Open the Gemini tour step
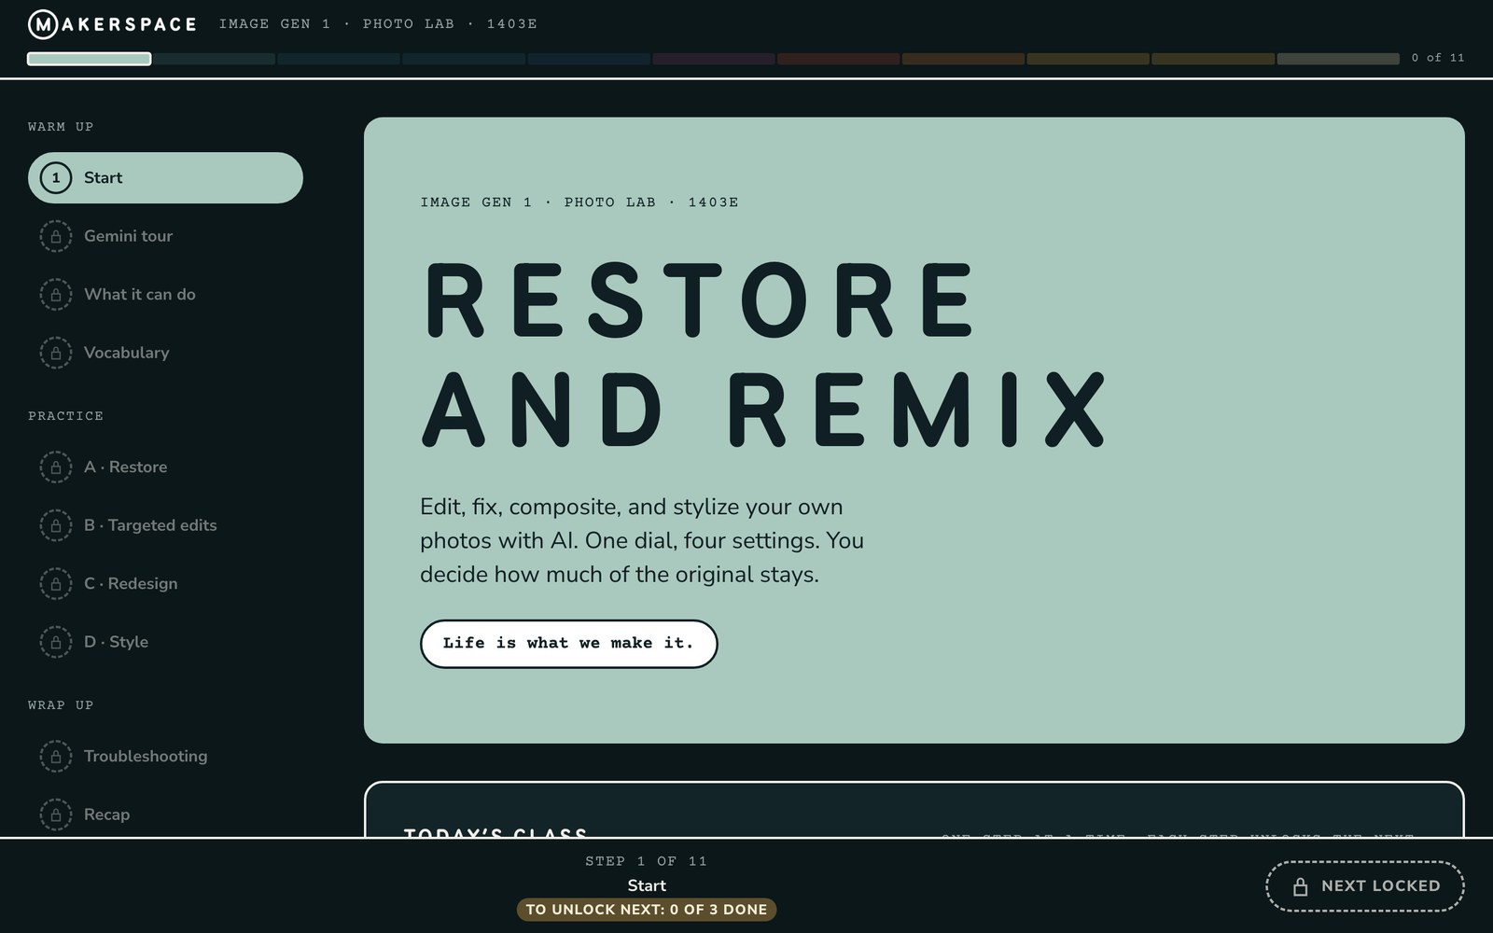Screen dimensions: 1493x933 coord(165,236)
